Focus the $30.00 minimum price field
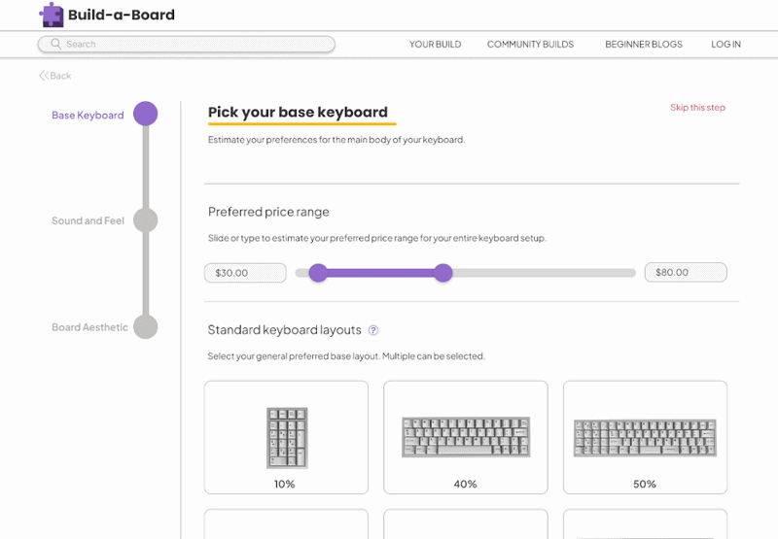 tap(245, 273)
